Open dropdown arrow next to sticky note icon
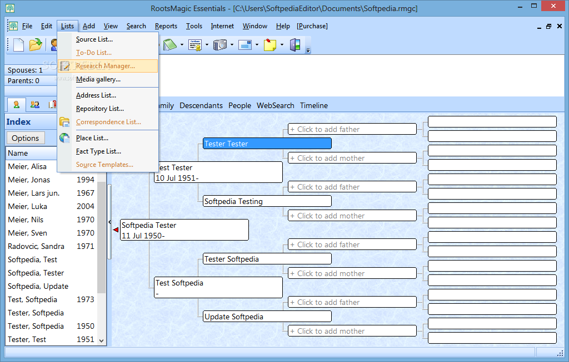The image size is (569, 362). point(282,45)
